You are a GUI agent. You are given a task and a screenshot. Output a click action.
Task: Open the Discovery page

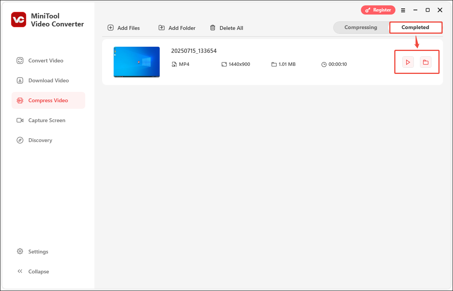[x=48, y=140]
